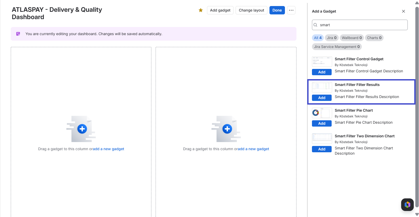Screen dimensions: 419x217
Task: Filter gadgets by Charts category
Action: pyautogui.click(x=374, y=38)
